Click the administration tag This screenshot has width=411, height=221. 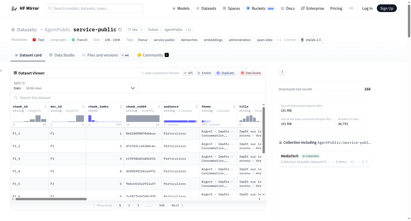point(240,40)
